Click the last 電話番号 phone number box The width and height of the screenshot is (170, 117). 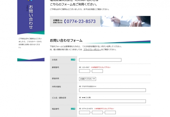110,112
